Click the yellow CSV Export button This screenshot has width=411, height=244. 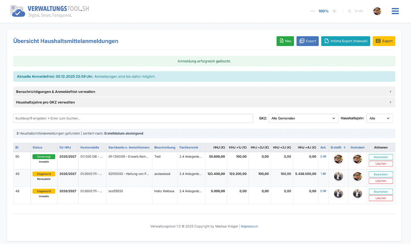click(383, 41)
